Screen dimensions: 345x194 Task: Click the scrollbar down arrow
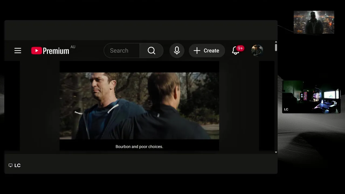(x=276, y=152)
